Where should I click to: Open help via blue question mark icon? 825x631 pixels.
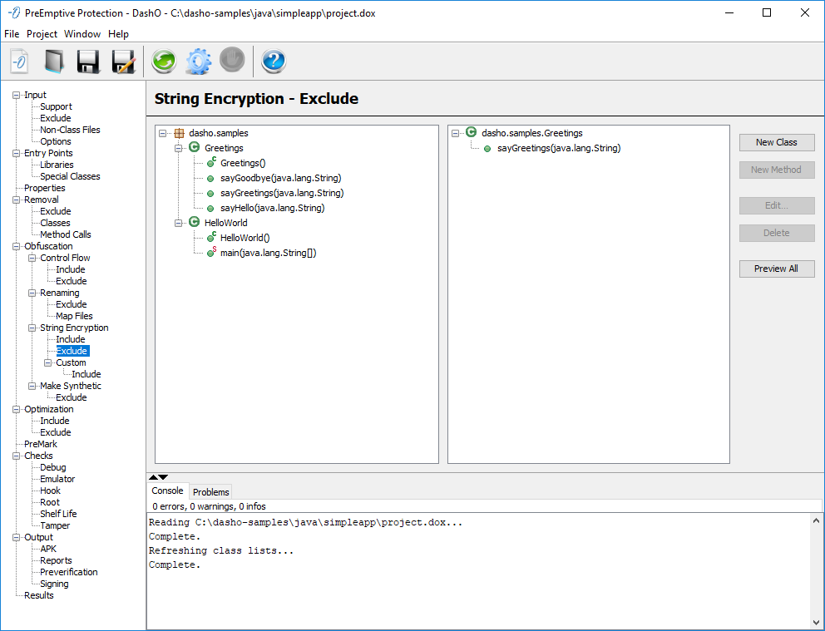coord(274,62)
